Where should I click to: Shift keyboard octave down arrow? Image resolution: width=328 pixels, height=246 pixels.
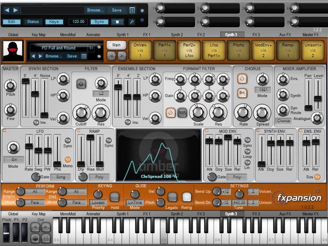(35, 227)
